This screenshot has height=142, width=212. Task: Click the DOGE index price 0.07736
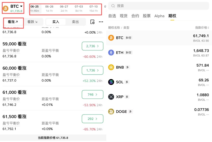click(201, 110)
